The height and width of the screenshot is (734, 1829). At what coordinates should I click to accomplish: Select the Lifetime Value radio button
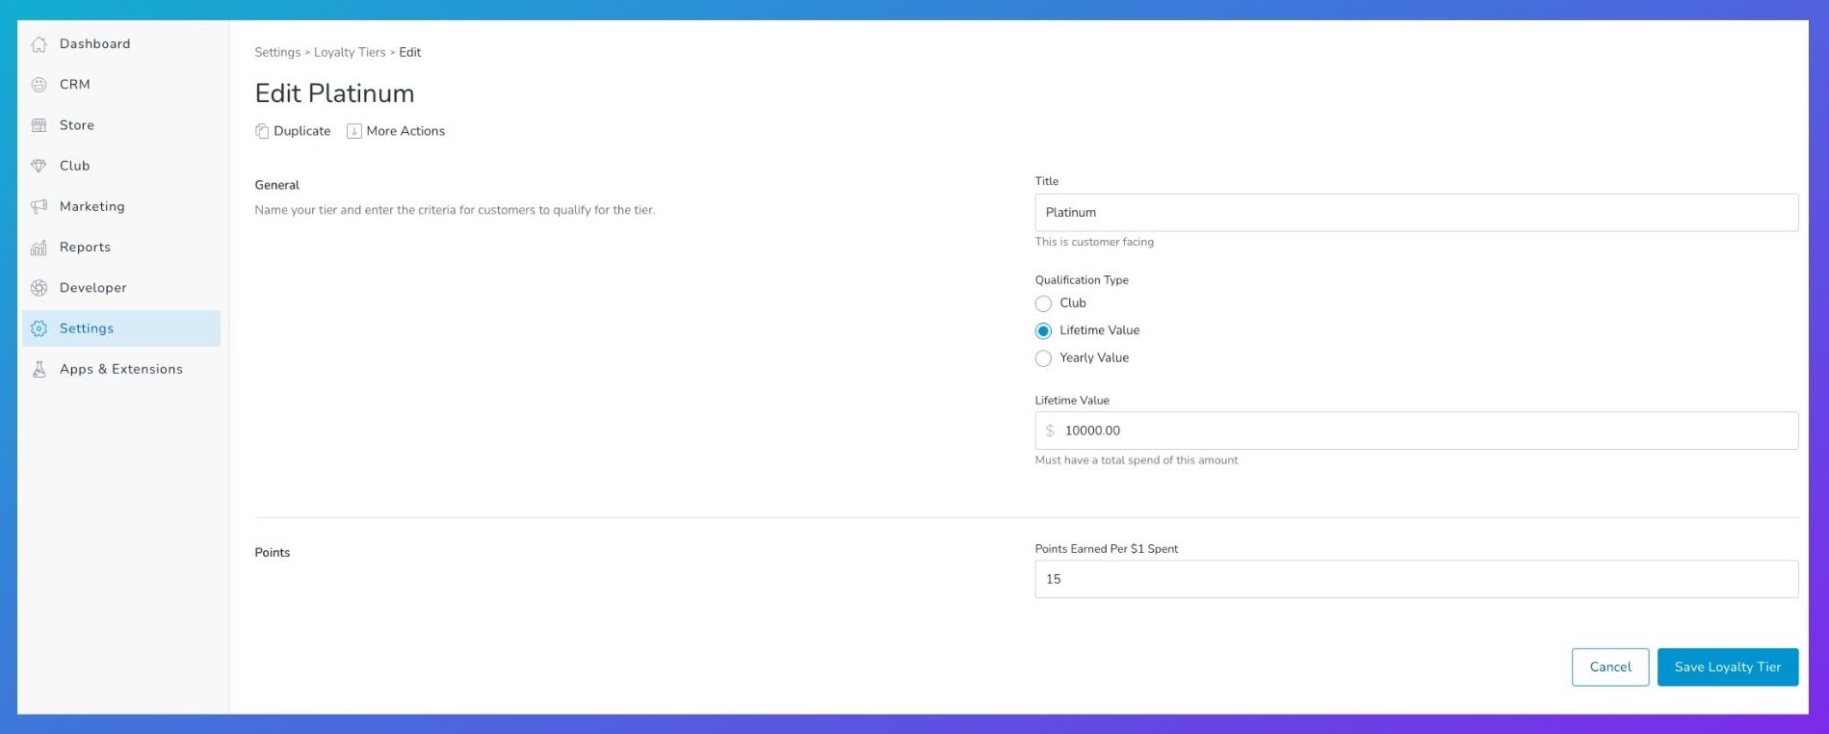point(1043,330)
